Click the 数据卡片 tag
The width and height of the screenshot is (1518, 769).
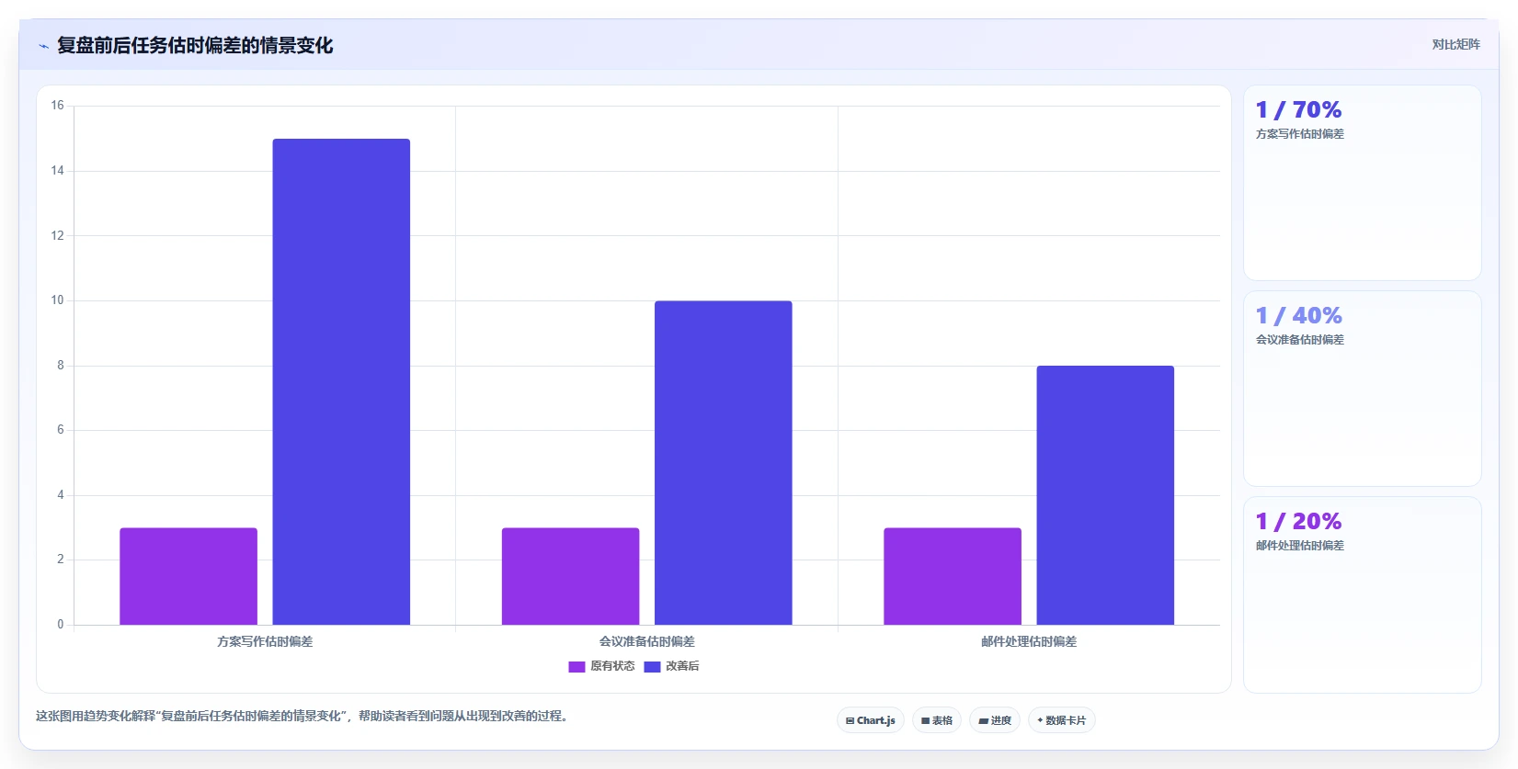coord(1062,720)
